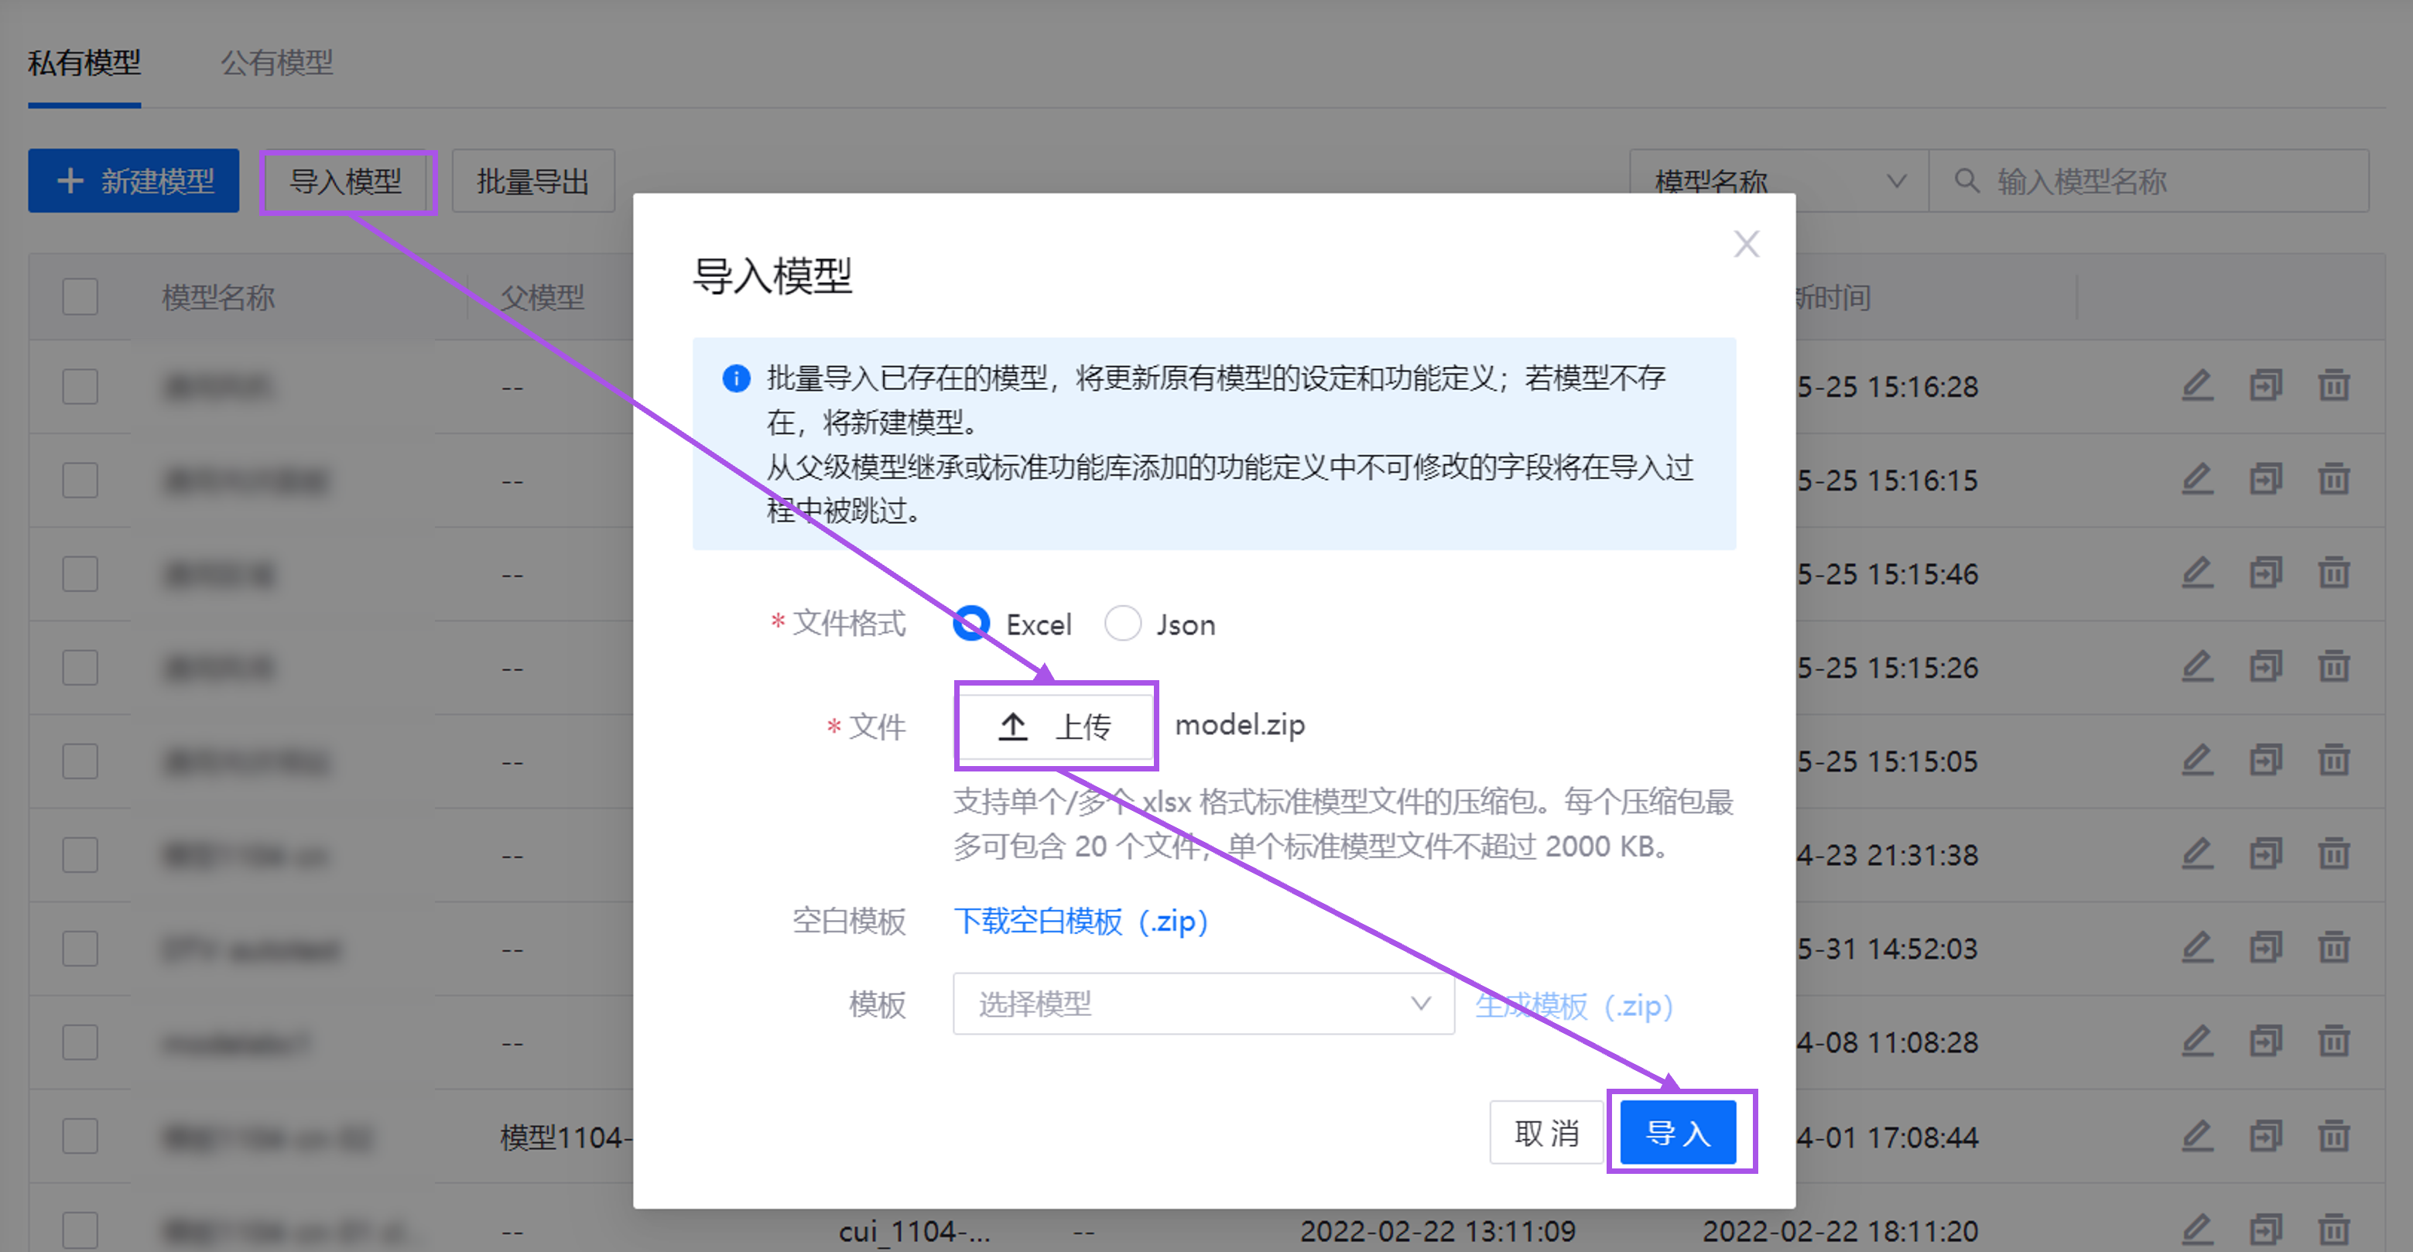Click the 模型名称 column header
The height and width of the screenshot is (1252, 2413).
tap(218, 298)
